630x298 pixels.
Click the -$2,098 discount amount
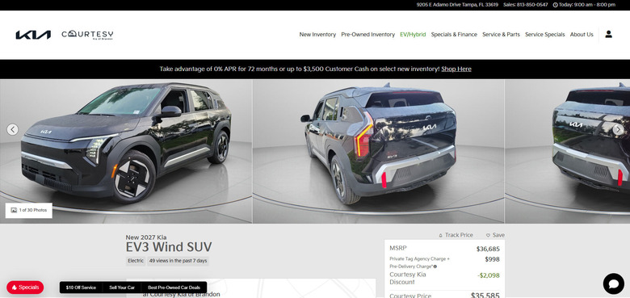[x=489, y=275]
